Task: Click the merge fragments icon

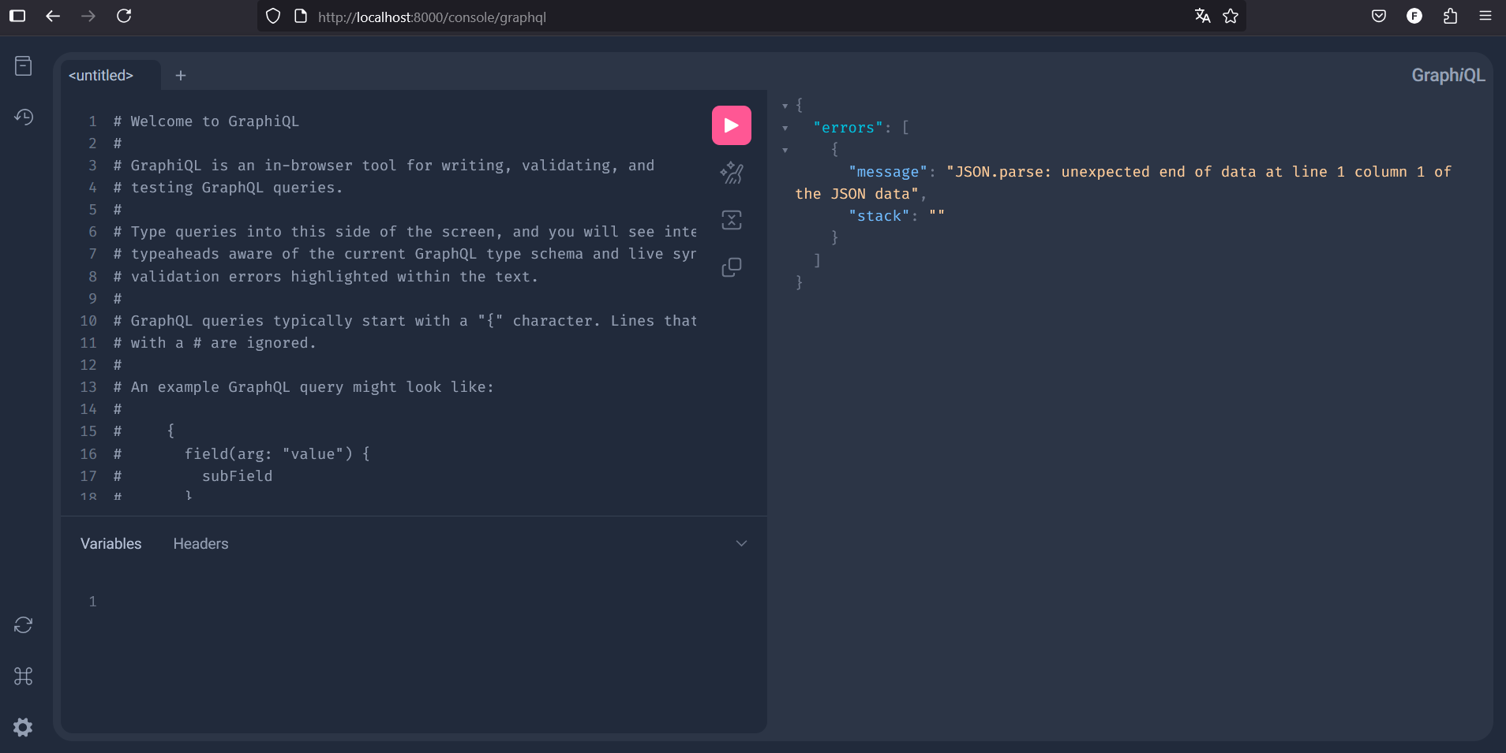Action: (732, 220)
